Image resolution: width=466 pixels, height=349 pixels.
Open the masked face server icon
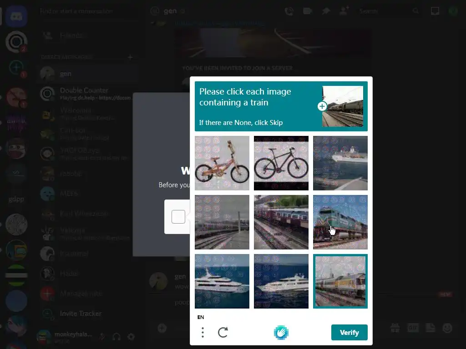point(16,148)
